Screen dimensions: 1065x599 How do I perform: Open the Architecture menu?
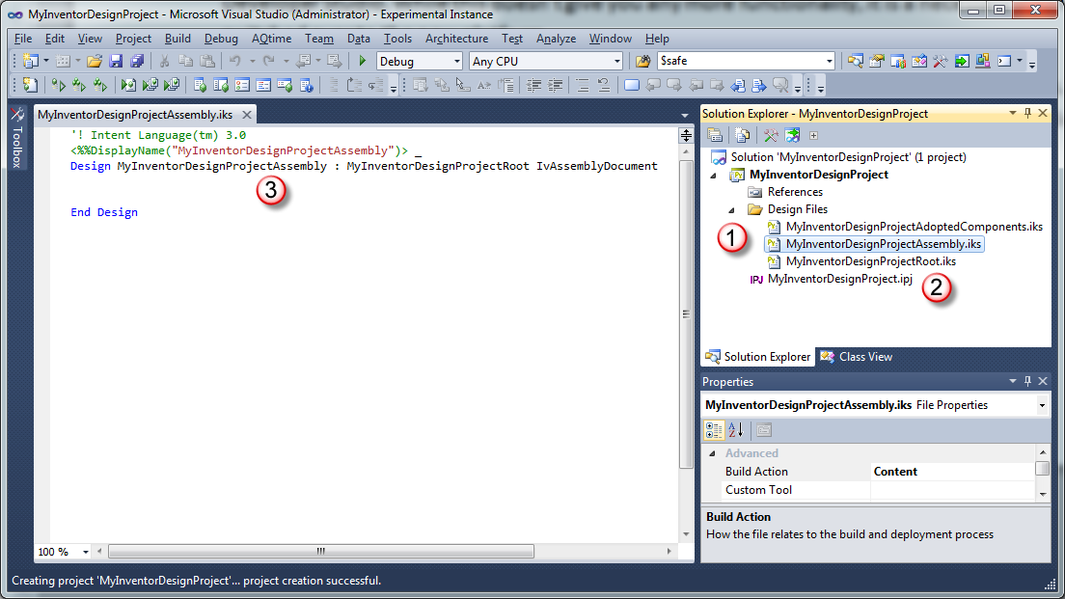[x=456, y=39]
